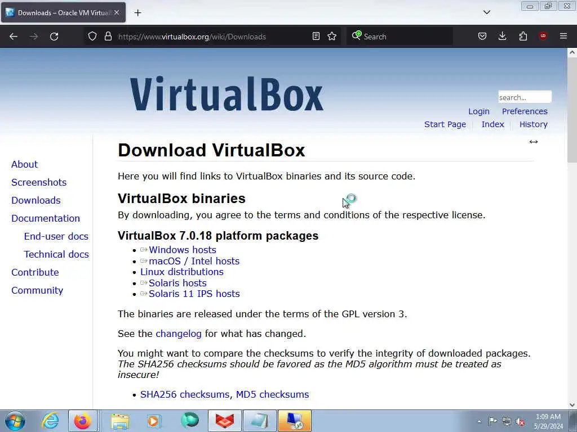Open the network tray icon
The image size is (577, 432).
coord(507,421)
